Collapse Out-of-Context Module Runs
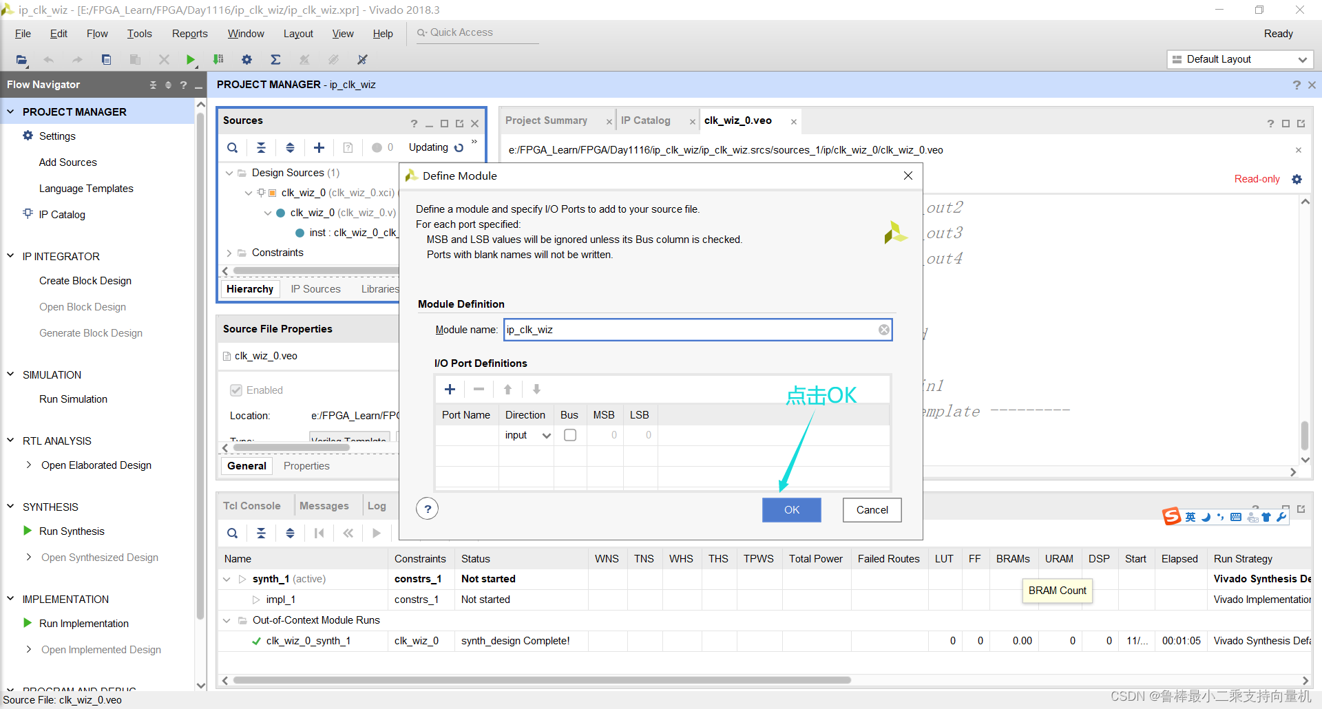 pyautogui.click(x=227, y=620)
